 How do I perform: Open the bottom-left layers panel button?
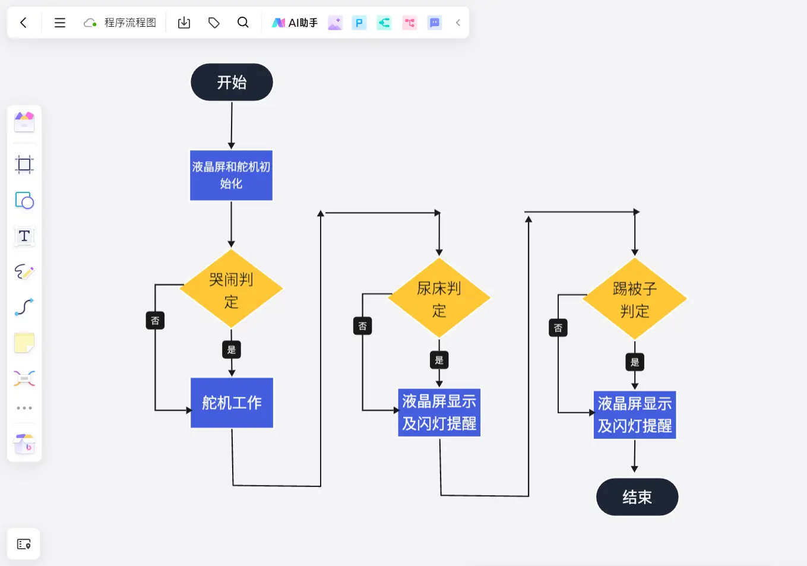(x=24, y=544)
